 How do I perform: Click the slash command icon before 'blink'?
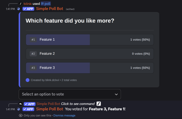[20, 4]
